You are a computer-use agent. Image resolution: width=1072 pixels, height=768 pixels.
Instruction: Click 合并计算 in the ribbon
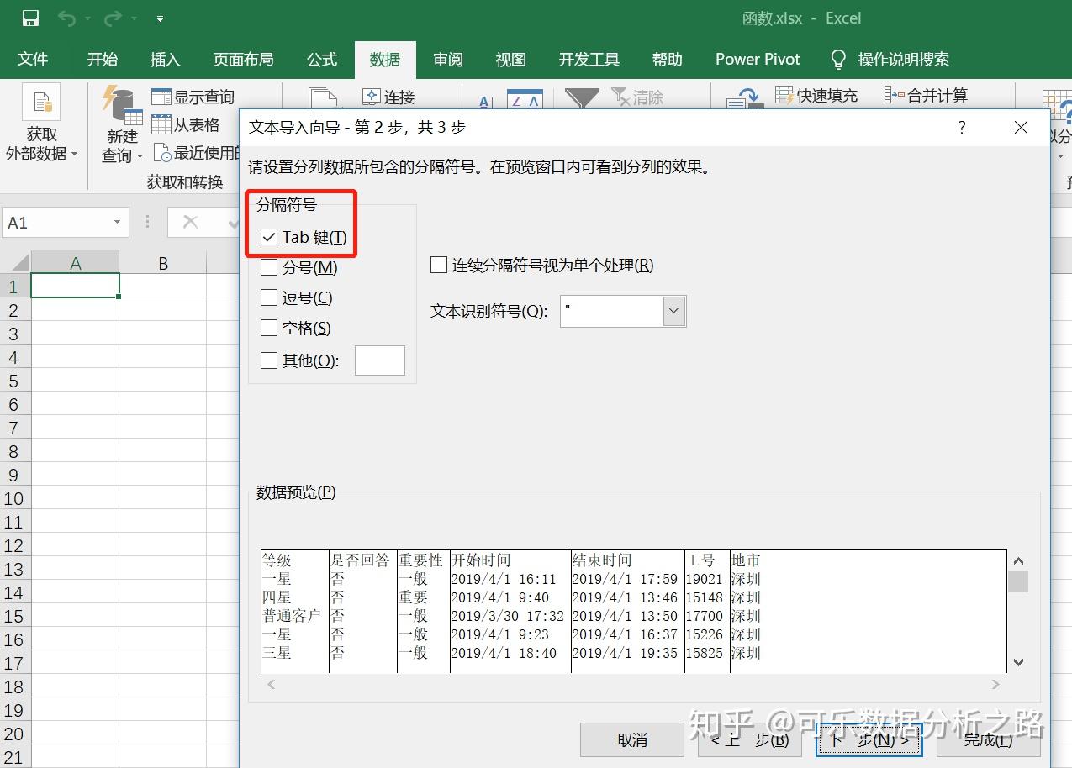tap(927, 95)
